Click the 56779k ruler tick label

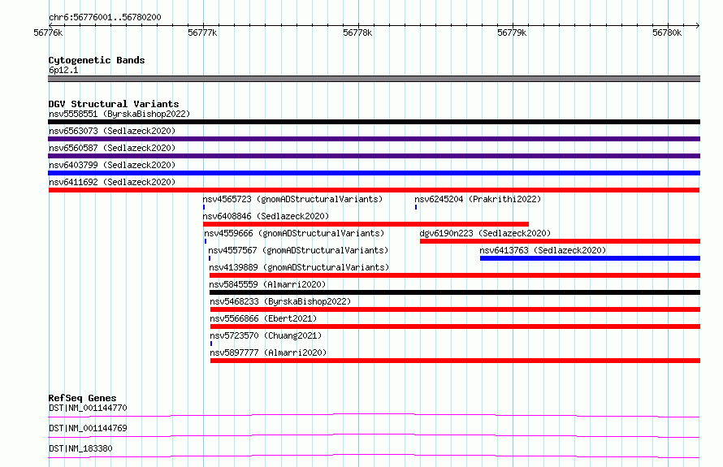(x=512, y=32)
